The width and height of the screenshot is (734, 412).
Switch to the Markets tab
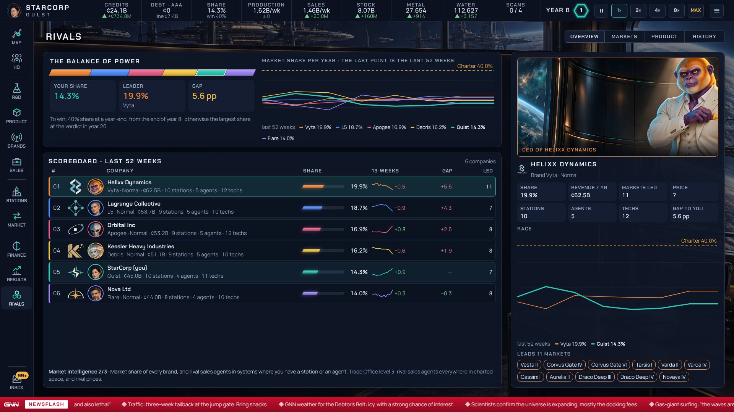click(624, 37)
